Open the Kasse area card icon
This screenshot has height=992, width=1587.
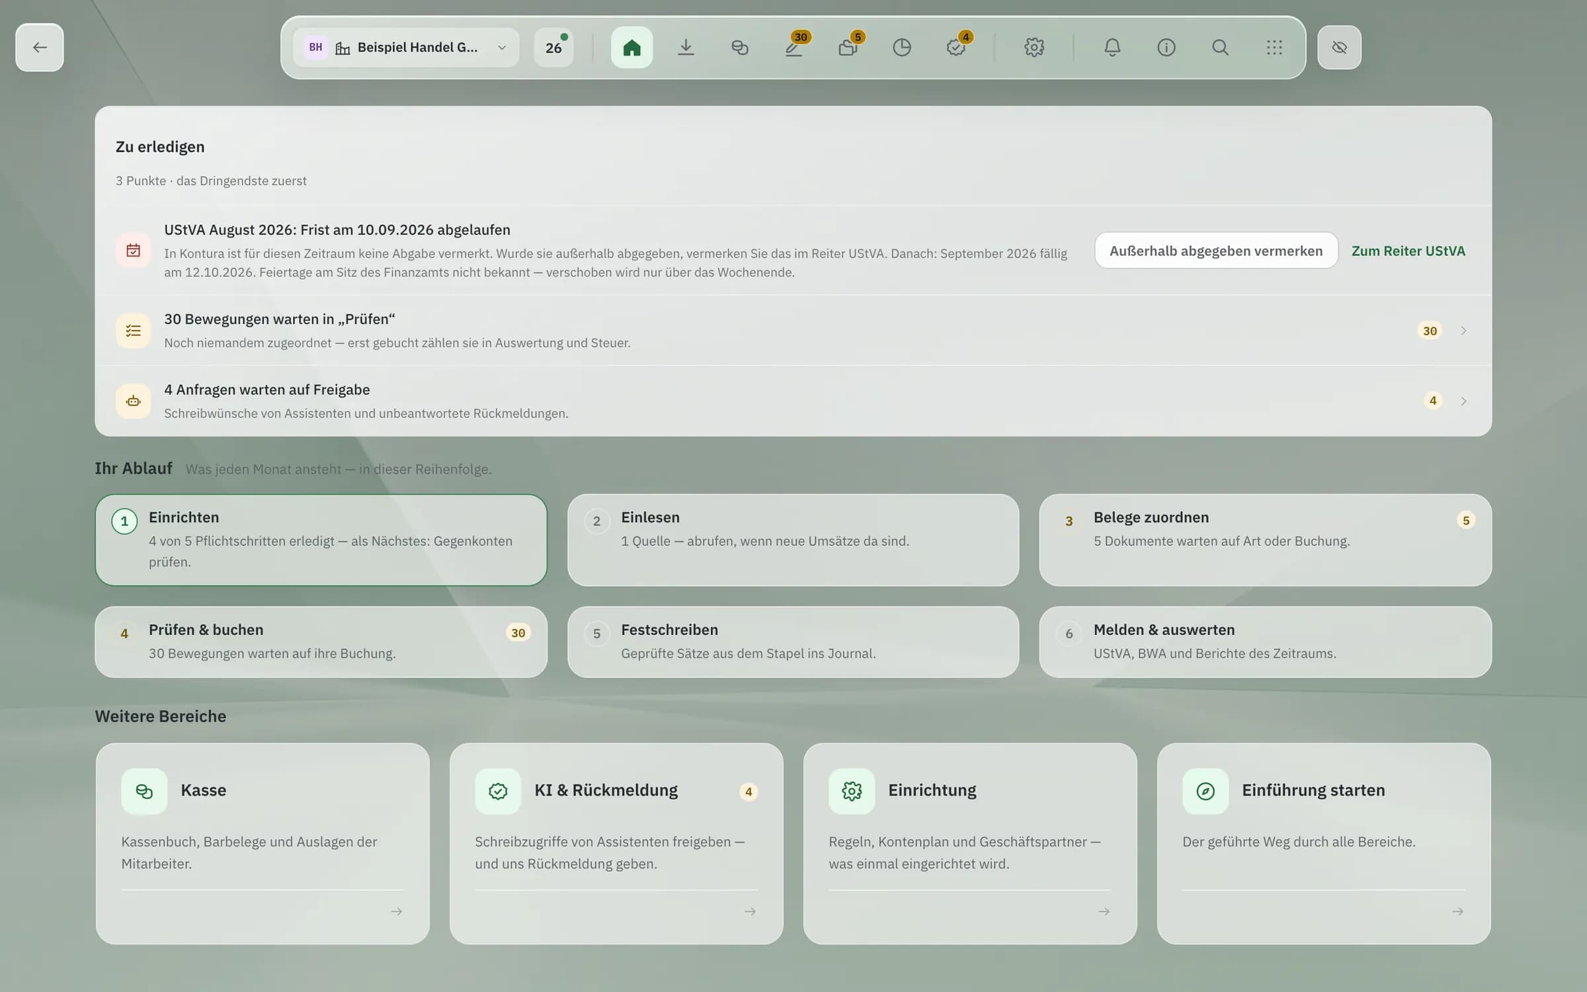pos(144,791)
